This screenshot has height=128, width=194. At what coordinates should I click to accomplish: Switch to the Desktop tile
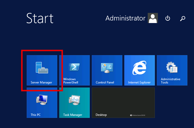click(123, 103)
